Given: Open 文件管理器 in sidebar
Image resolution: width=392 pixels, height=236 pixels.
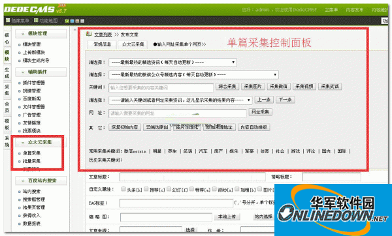Looking at the screenshot, I should (x=34, y=107).
